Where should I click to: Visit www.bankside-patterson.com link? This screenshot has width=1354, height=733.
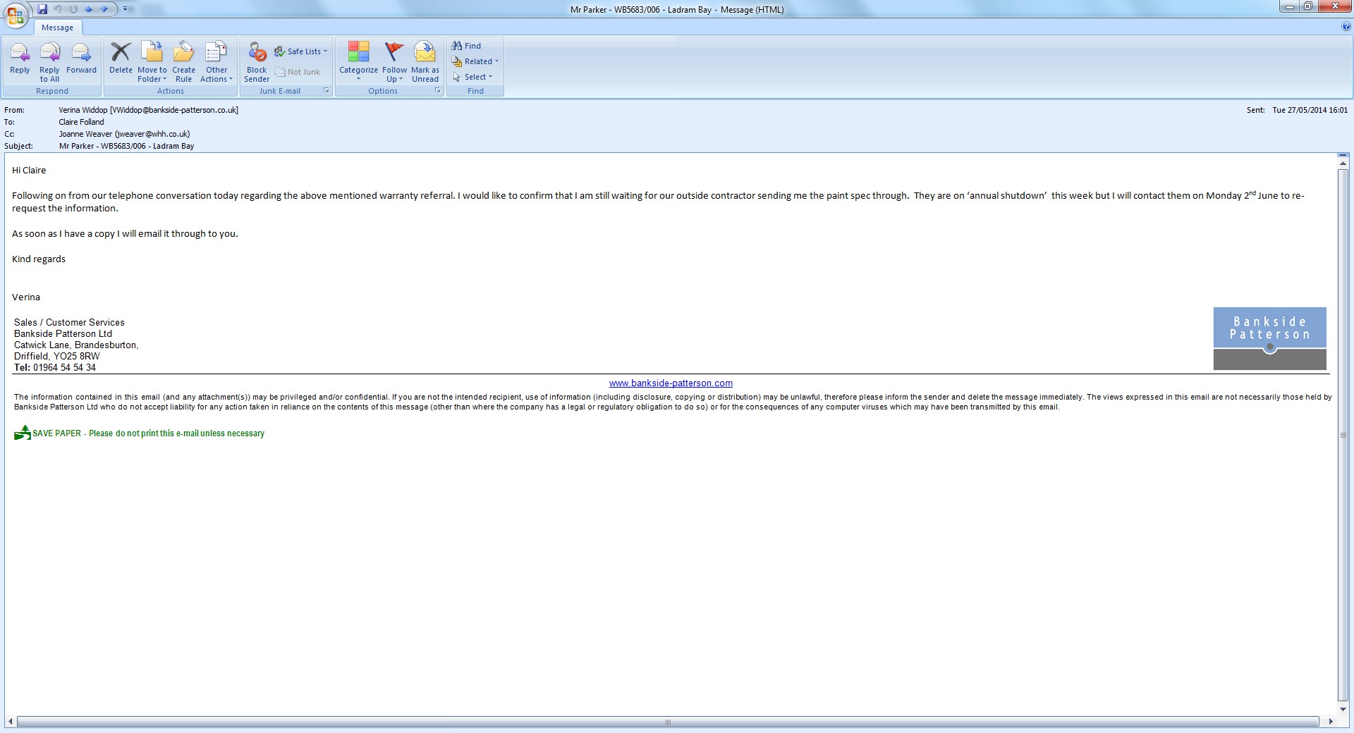[x=671, y=383]
